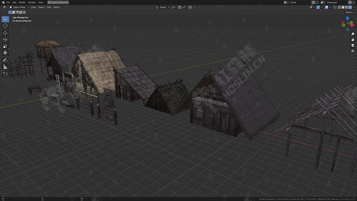This screenshot has width=357, height=201.
Task: Expand the Options popover
Action: (x=350, y=12)
